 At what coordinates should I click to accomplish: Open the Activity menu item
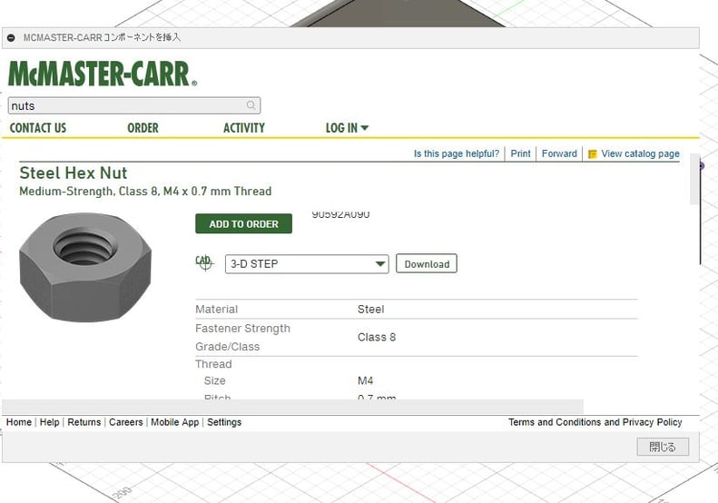point(244,128)
